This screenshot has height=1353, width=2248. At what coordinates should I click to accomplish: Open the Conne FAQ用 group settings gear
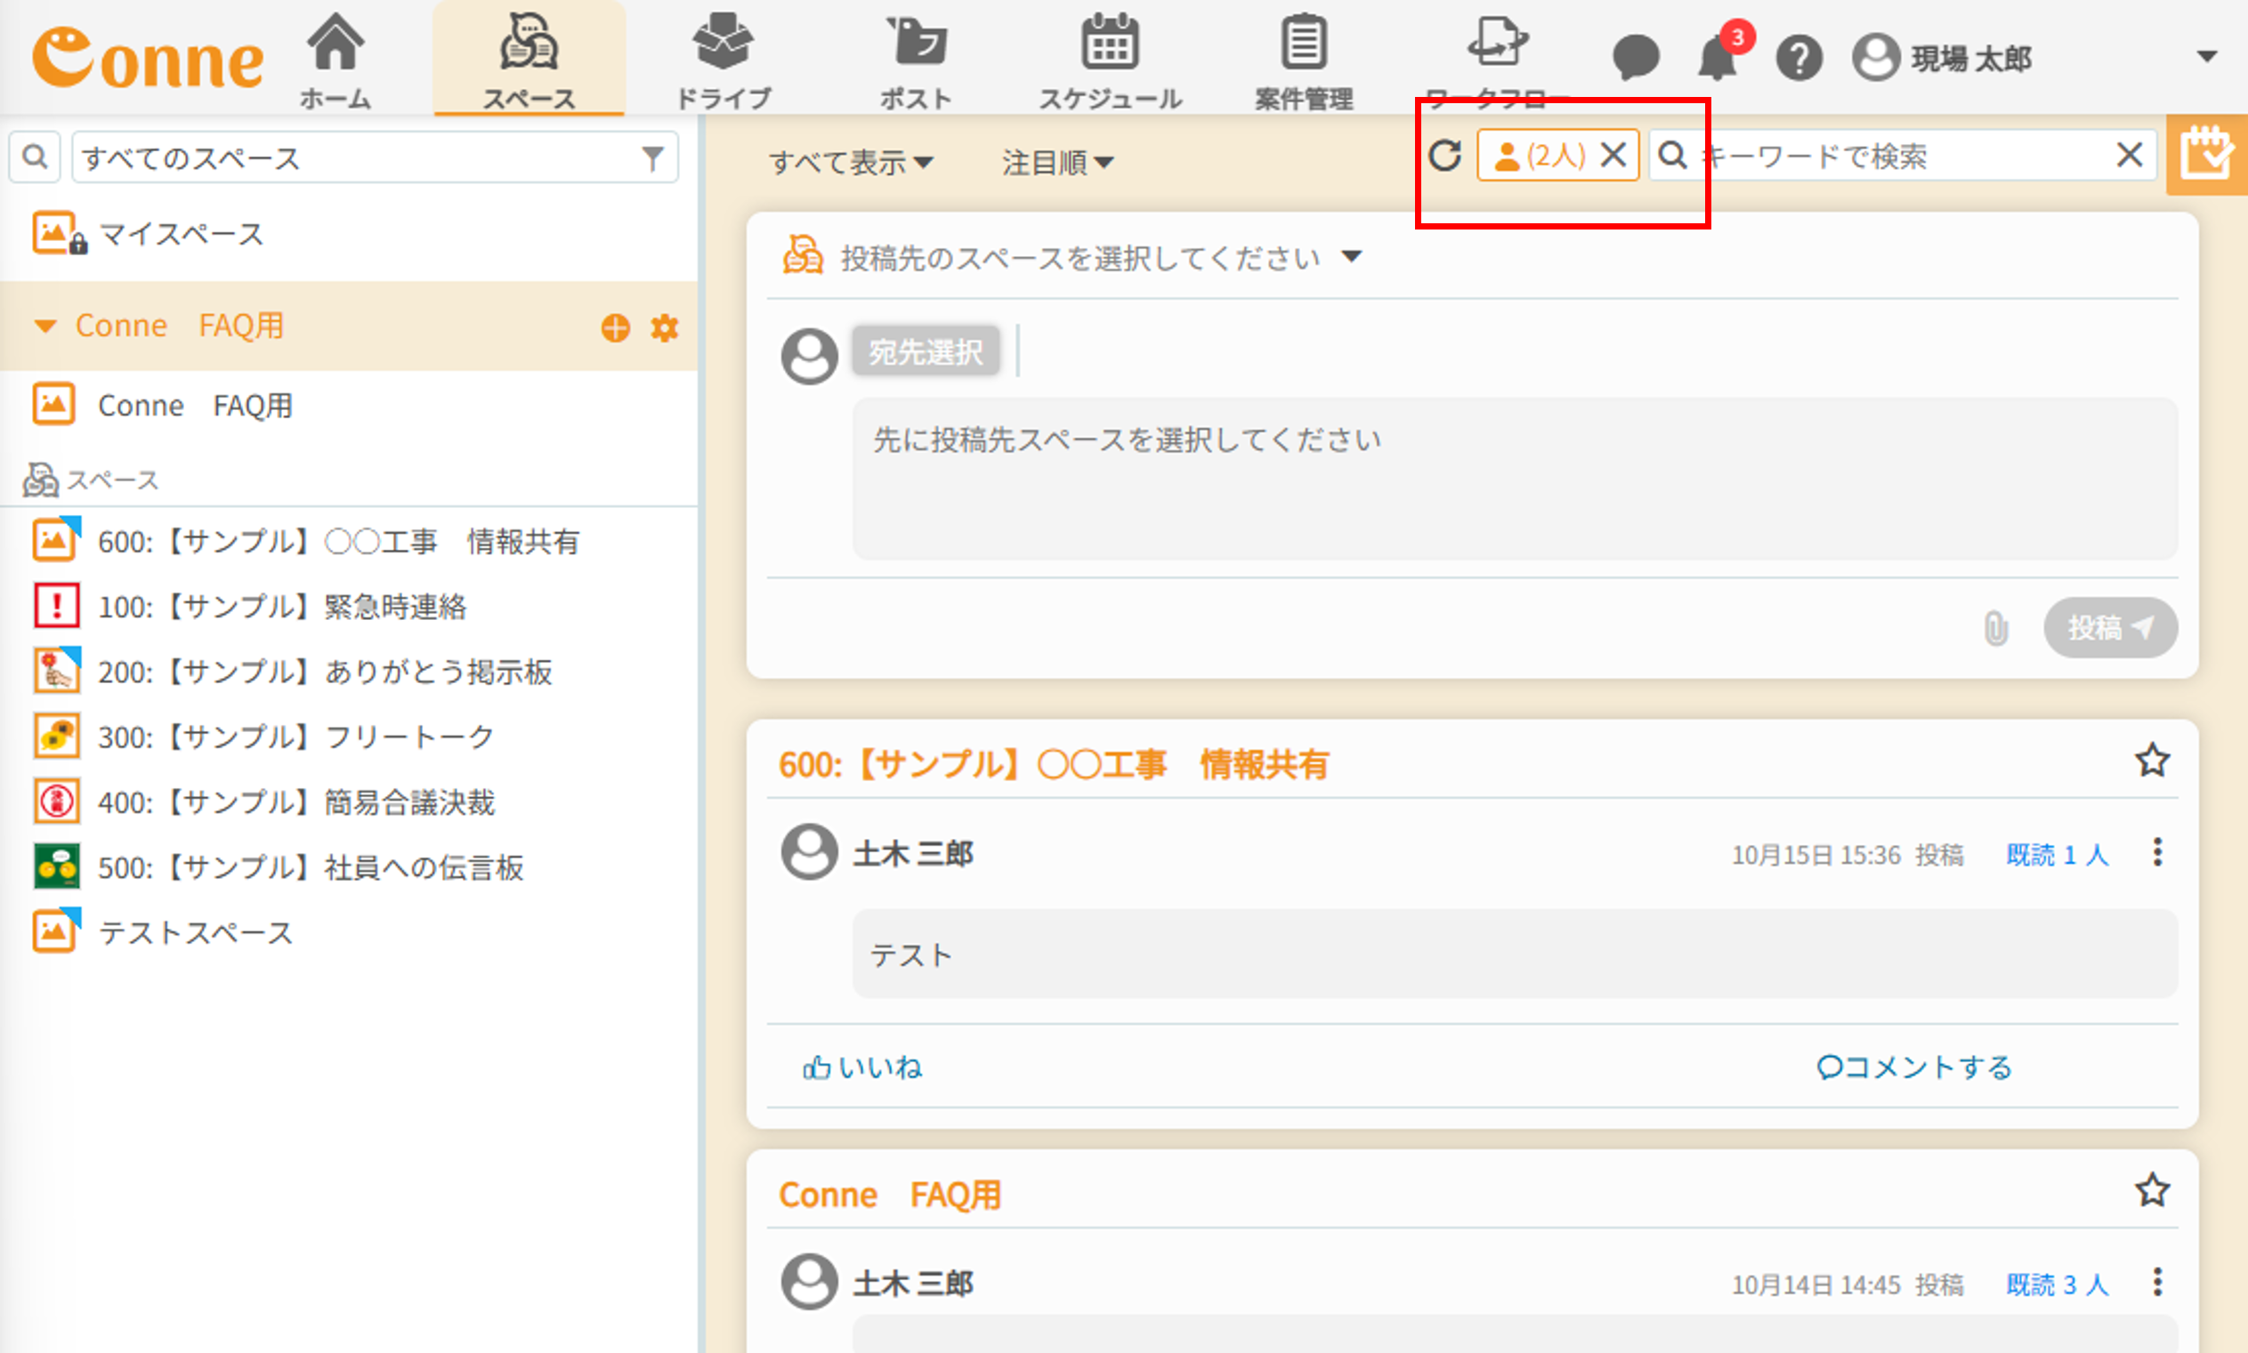(665, 327)
